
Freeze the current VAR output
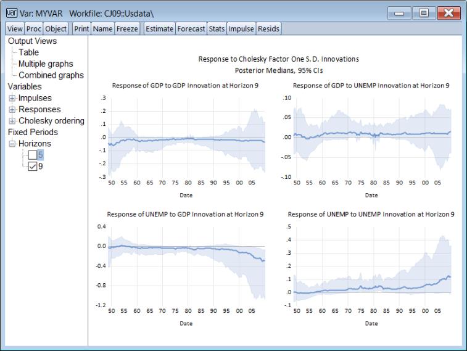127,29
